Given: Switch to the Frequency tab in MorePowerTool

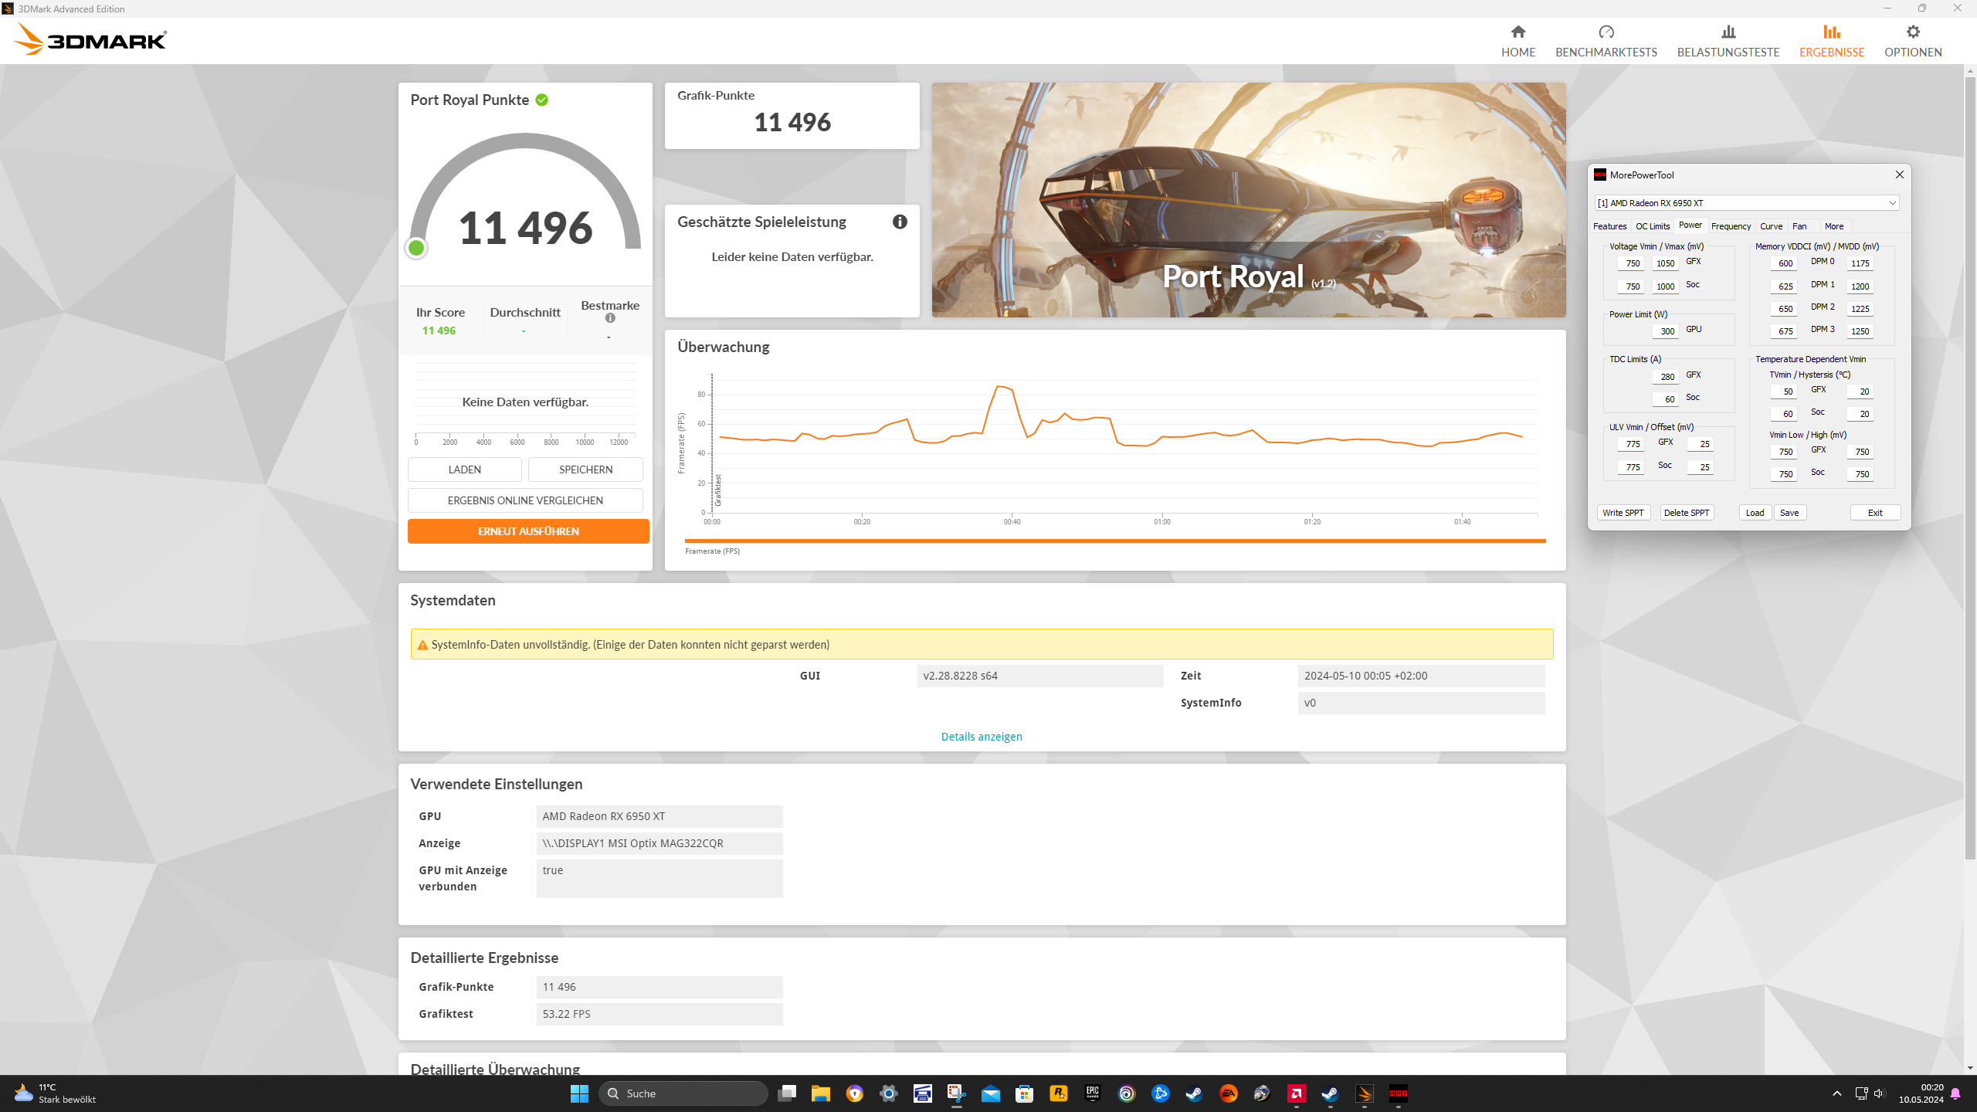Looking at the screenshot, I should tap(1730, 226).
